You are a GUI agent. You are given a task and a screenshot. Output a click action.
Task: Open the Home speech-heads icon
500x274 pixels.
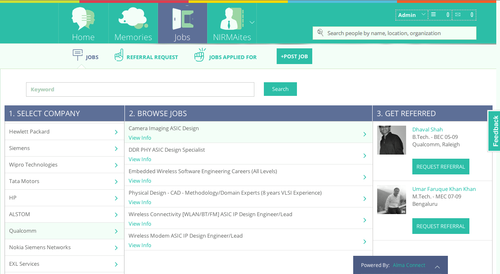(83, 19)
